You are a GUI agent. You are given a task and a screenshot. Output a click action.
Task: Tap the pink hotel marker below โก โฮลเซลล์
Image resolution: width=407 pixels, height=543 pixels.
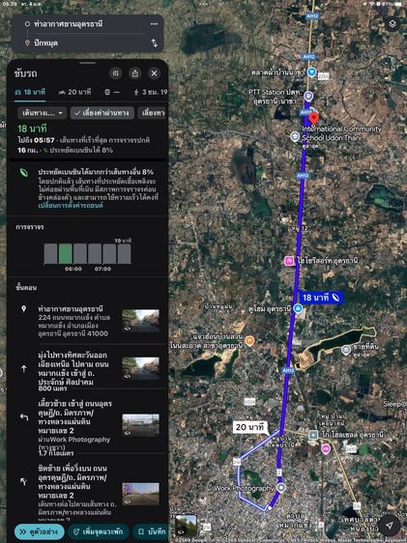coord(326,449)
